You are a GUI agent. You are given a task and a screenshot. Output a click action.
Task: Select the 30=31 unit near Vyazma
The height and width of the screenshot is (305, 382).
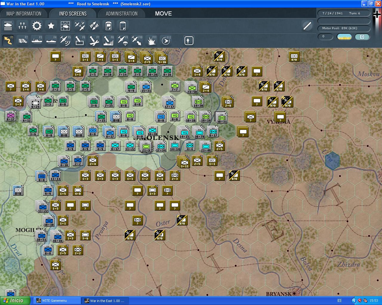click(221, 118)
